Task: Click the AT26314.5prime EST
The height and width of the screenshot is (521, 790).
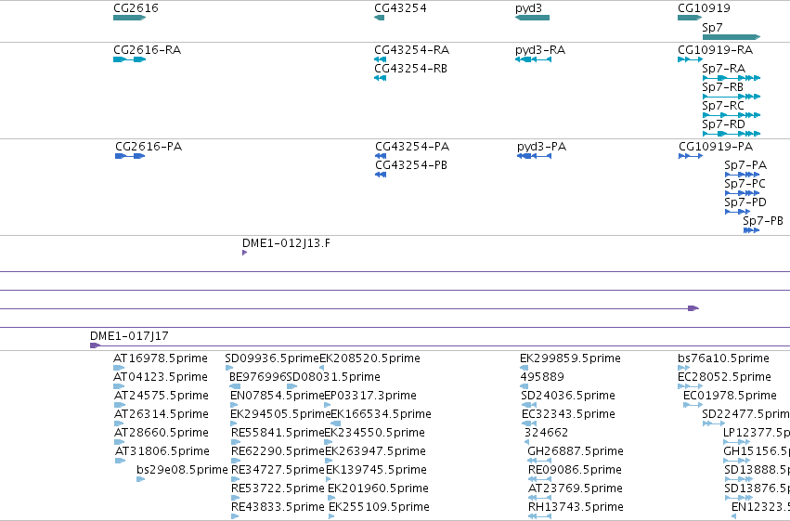Action: coord(119,423)
